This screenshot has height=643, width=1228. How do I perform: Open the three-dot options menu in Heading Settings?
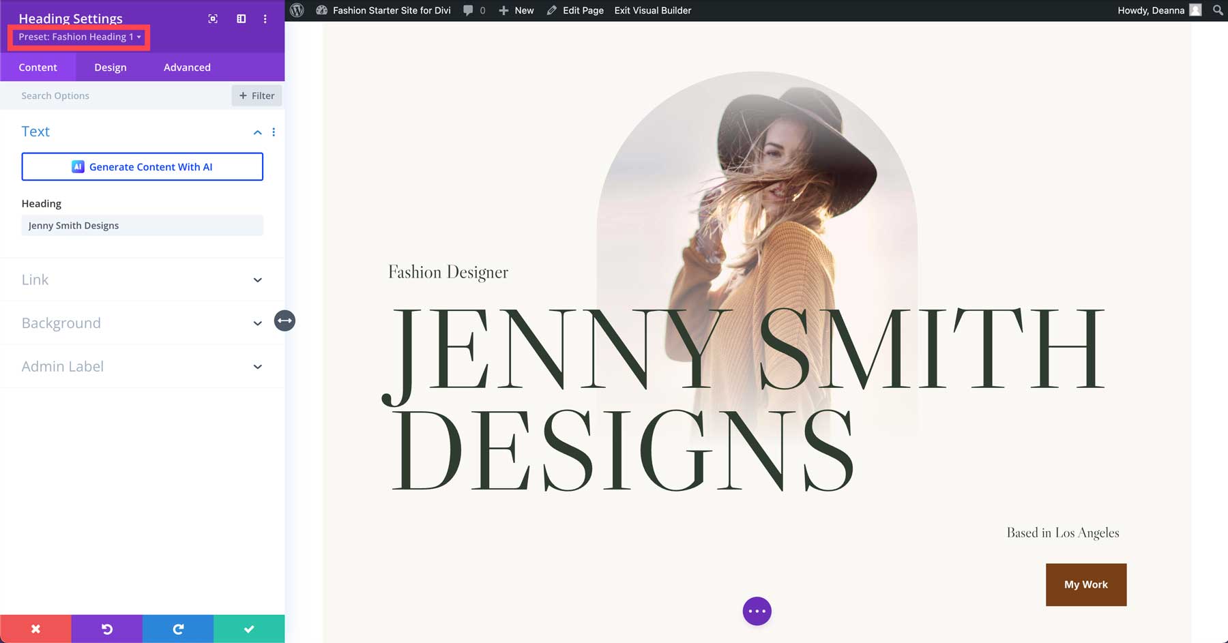265,19
